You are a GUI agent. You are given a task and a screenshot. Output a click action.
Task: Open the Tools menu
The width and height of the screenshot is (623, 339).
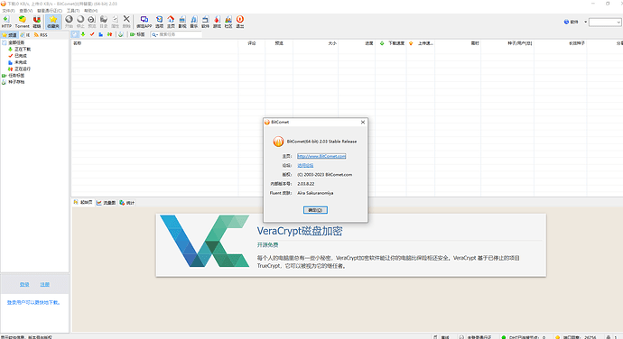[x=73, y=11]
